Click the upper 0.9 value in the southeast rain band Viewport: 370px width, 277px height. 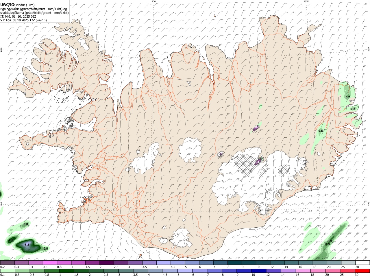[330, 241]
